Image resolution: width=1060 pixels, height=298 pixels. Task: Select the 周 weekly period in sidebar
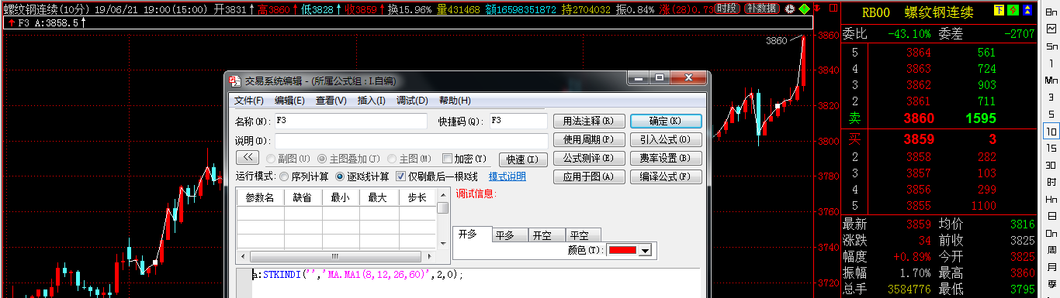tap(1051, 249)
